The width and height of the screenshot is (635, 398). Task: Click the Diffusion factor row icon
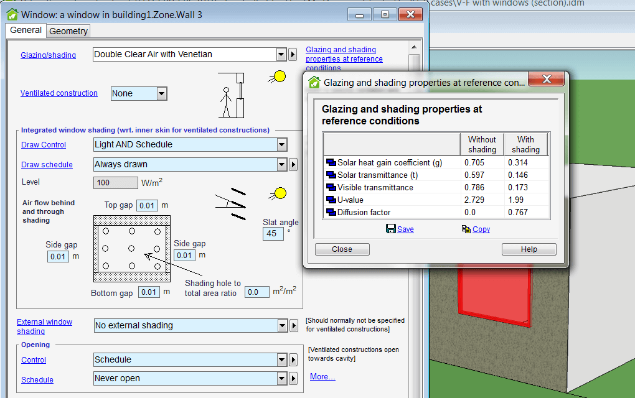coord(331,213)
